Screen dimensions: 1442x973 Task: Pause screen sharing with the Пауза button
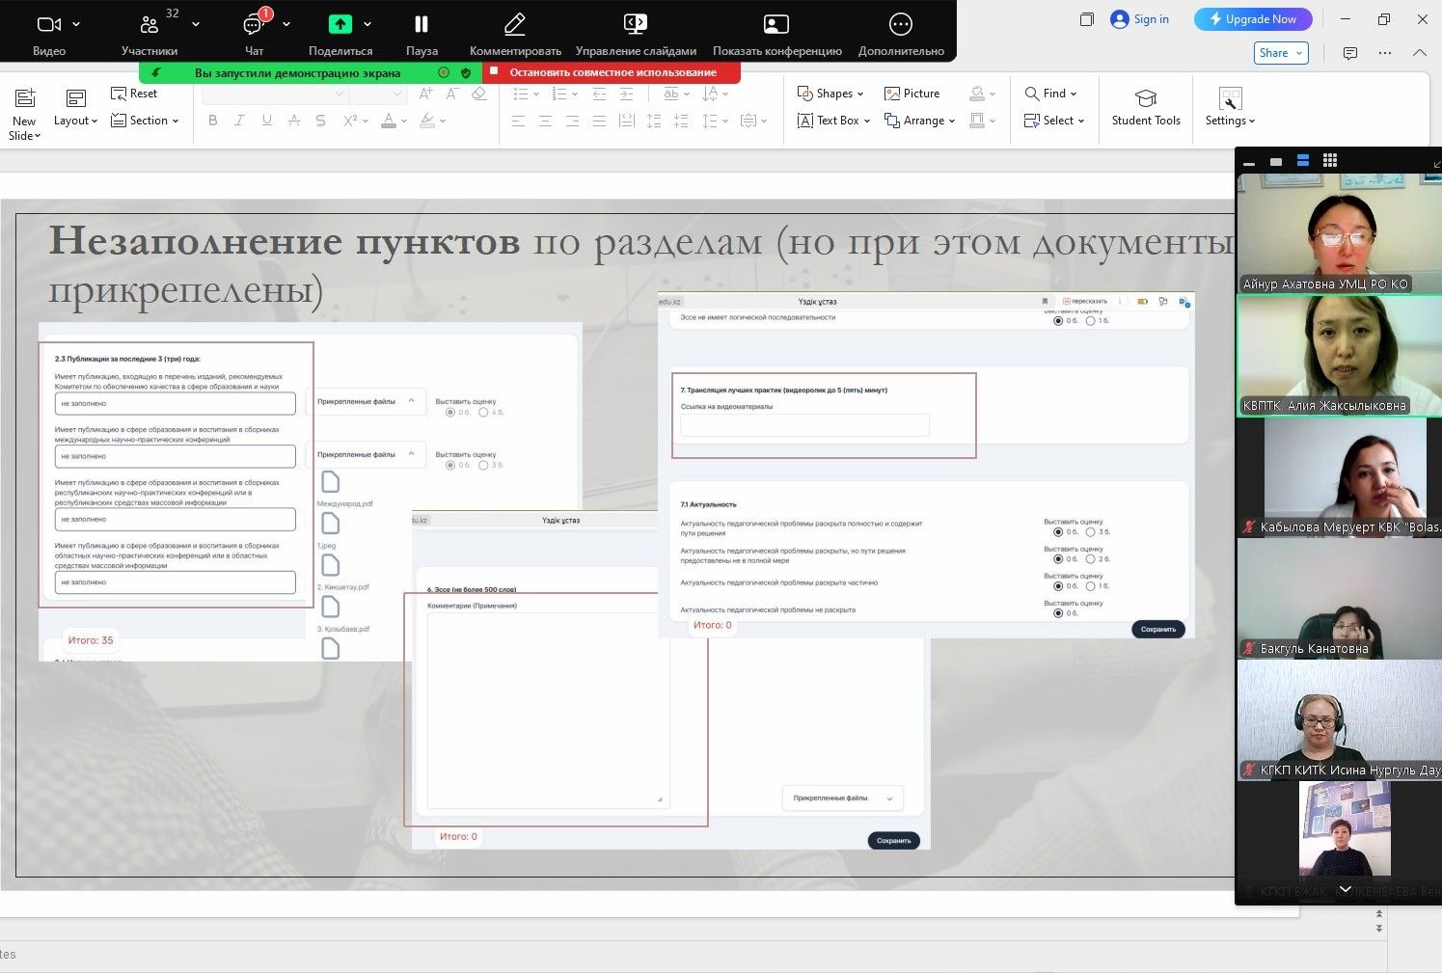coord(422,34)
